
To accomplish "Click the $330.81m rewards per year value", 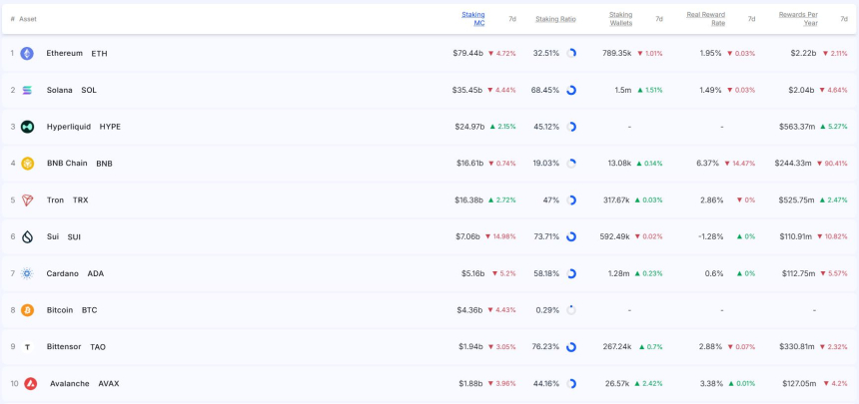I will pos(796,347).
